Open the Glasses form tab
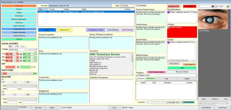Viewport: 231px width, 110px height. (x=19, y=9)
